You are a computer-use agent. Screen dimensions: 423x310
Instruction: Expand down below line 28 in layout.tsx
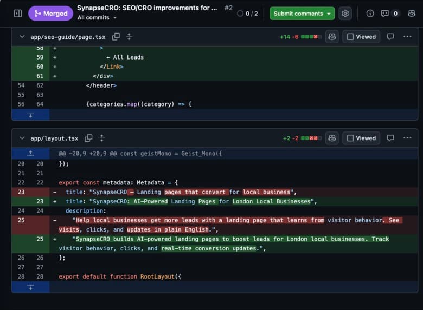(x=30, y=287)
